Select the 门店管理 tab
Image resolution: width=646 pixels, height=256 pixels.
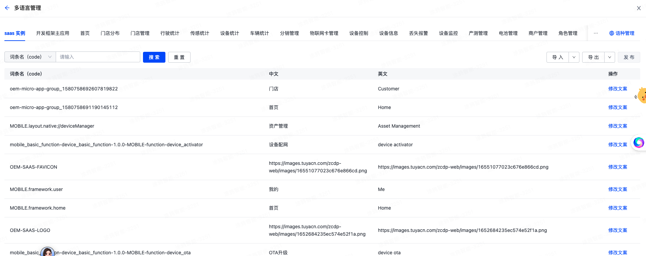tap(140, 33)
